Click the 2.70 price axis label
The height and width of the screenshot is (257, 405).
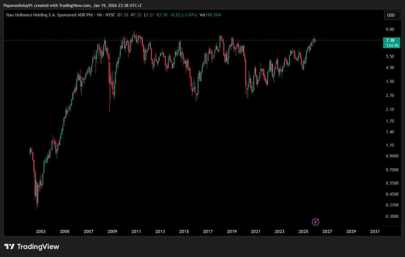390,95
